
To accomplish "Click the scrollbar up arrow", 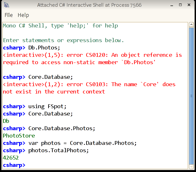I will point(191,24).
